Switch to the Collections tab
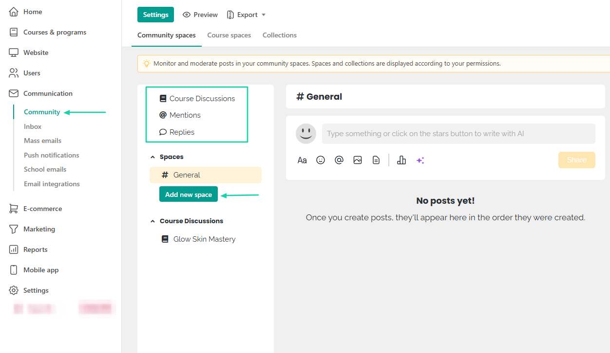Image resolution: width=610 pixels, height=353 pixels. (280, 35)
